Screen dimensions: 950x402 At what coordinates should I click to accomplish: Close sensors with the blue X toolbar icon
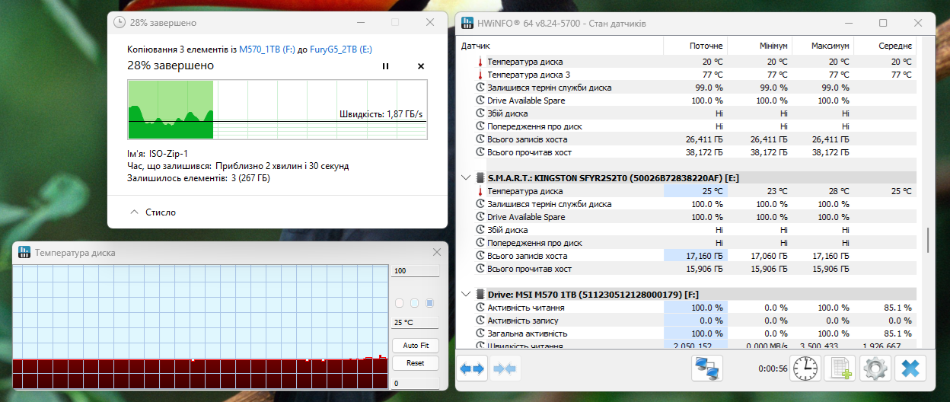click(910, 369)
